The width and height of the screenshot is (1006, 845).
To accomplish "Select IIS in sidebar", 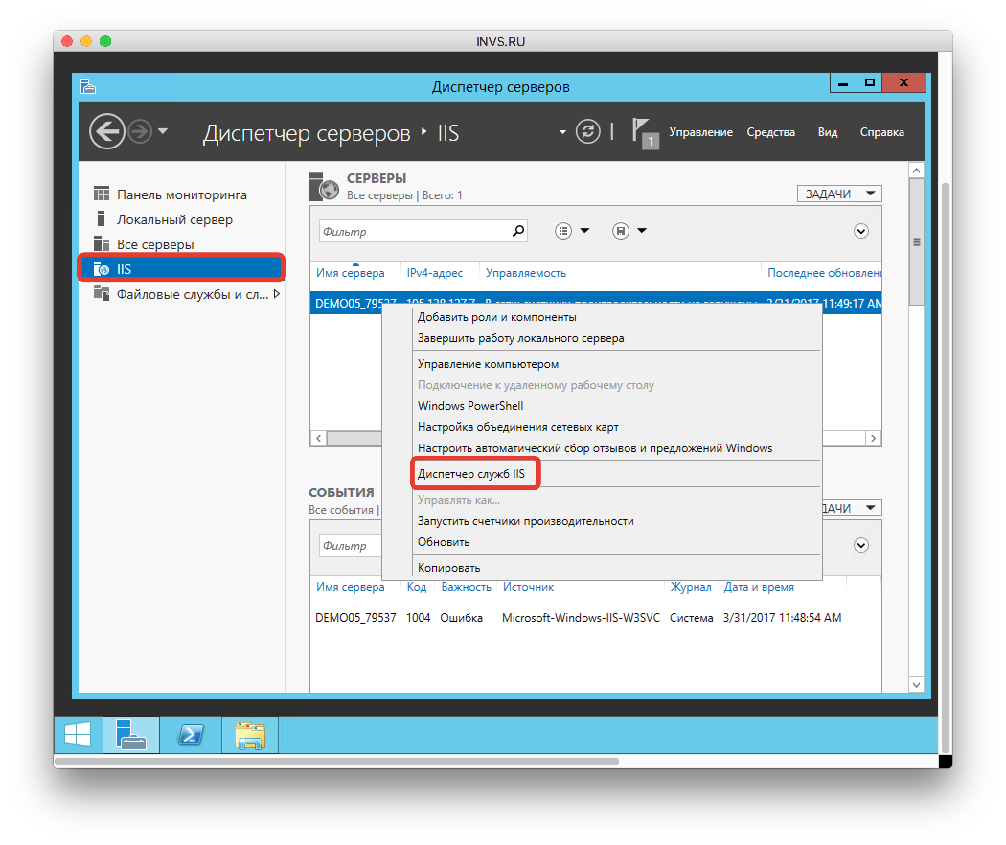I will point(182,269).
